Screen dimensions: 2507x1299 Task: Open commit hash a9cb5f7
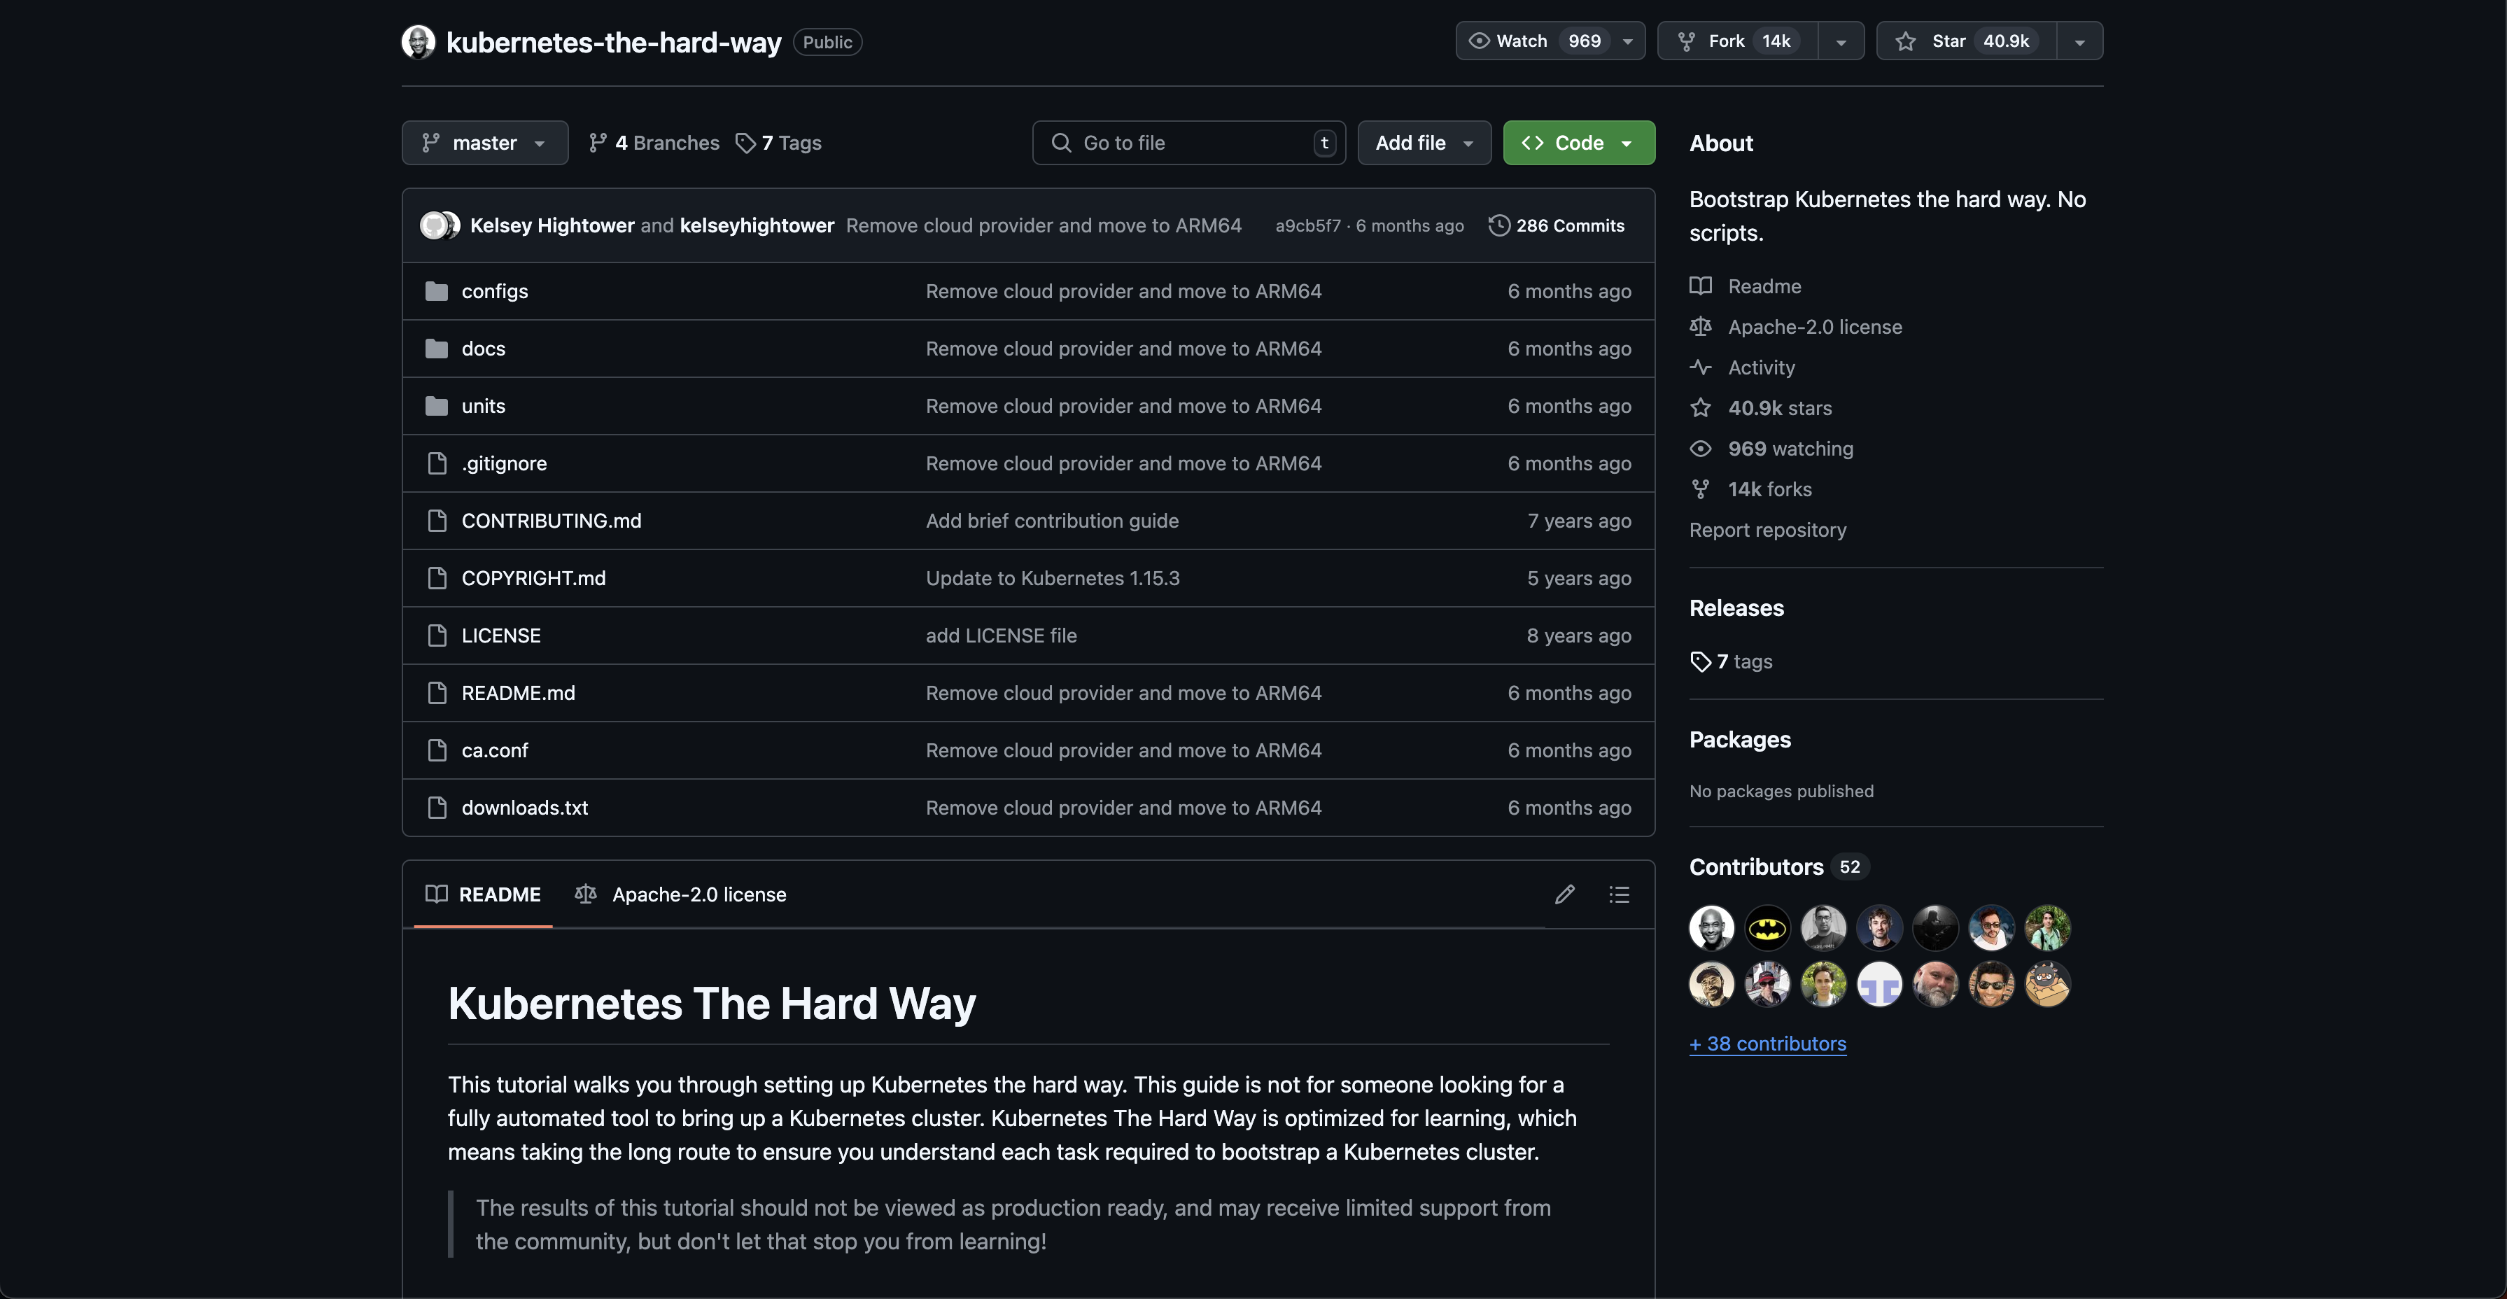1307,226
